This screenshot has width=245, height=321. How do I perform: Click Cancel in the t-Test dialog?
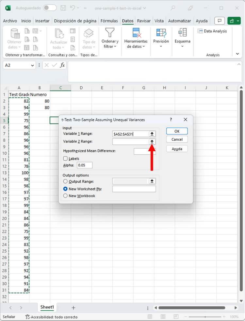[177, 140]
